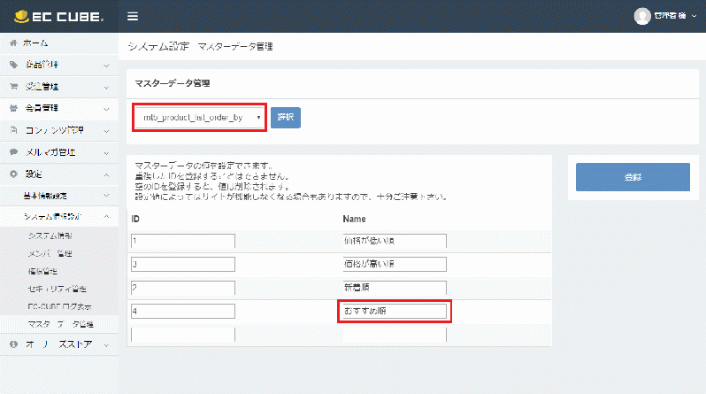Viewport: 706px width, 394px height.
Task: Click the tag icon for 商品管理
Action: (x=13, y=65)
